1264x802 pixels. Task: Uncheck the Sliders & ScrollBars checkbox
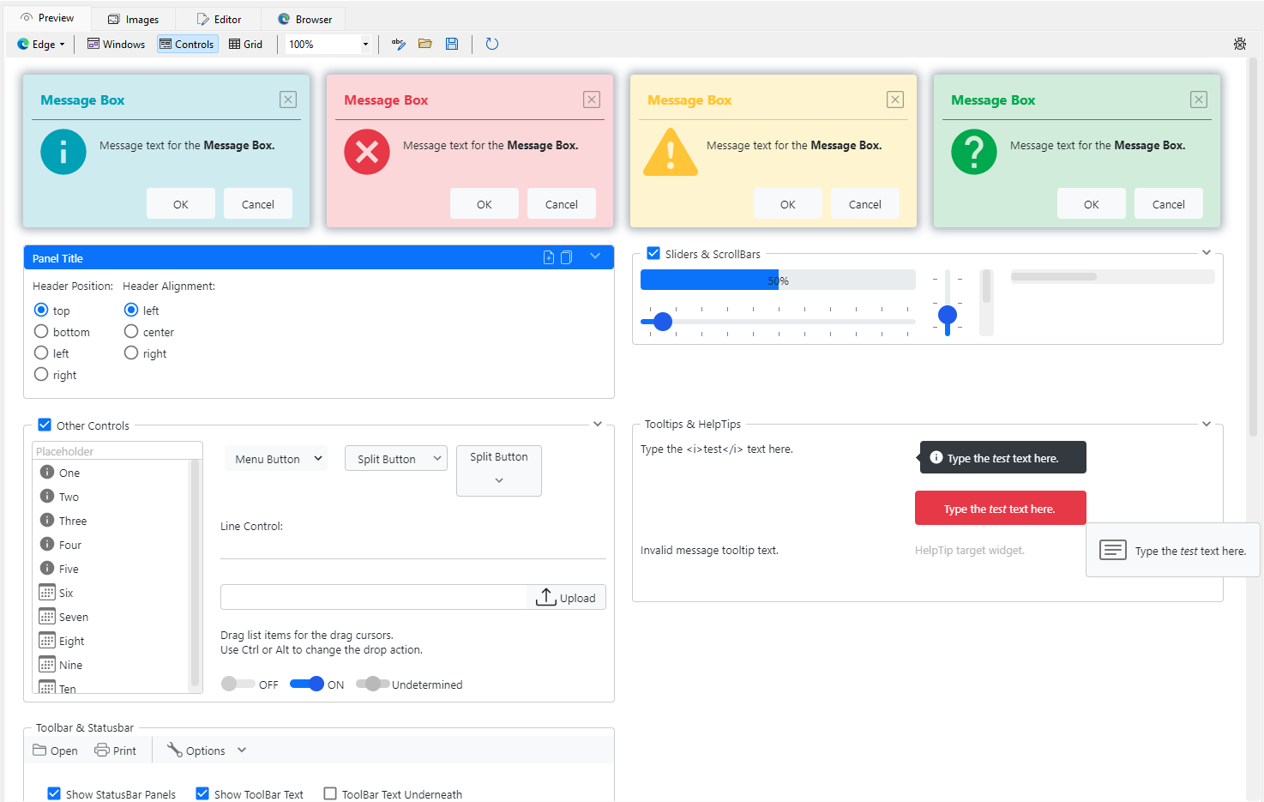(653, 253)
